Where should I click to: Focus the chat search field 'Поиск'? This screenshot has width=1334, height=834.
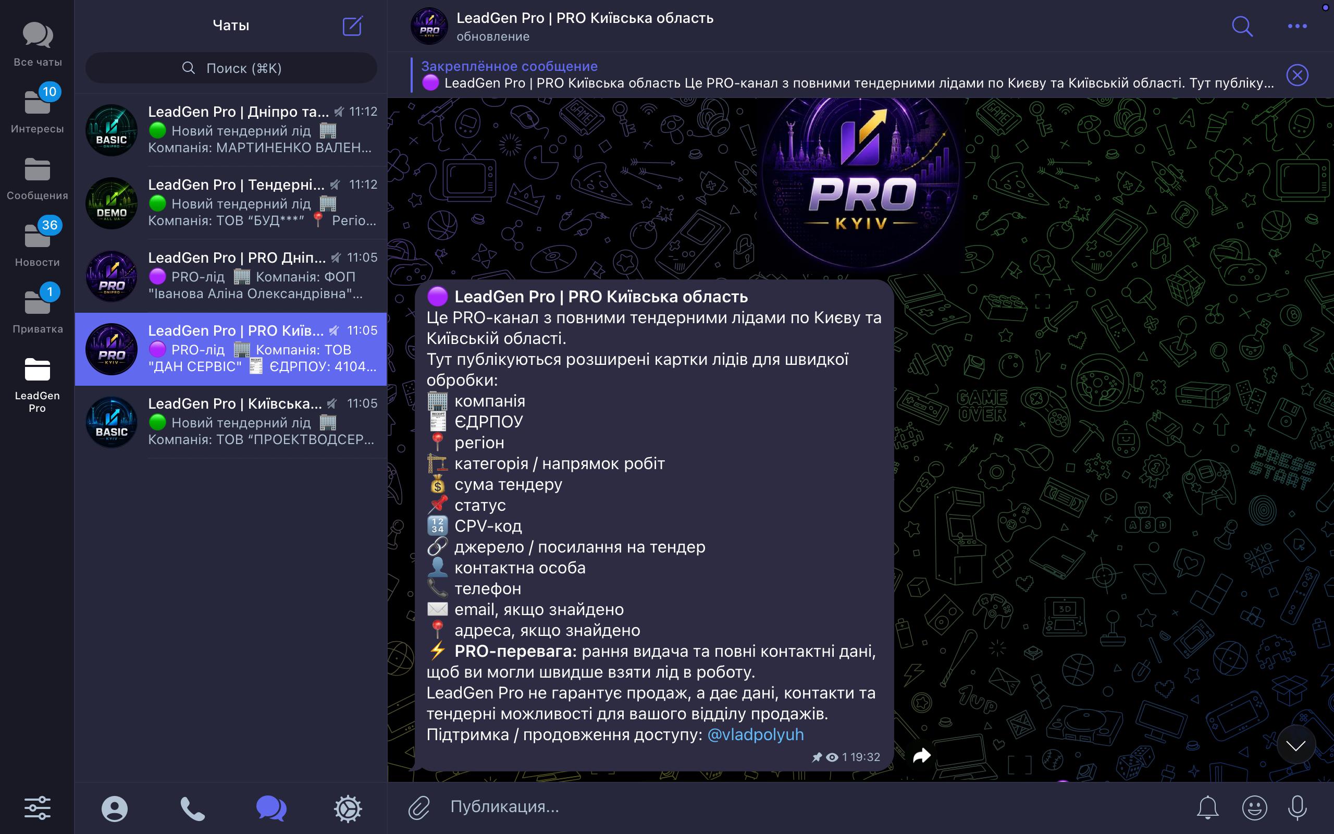[231, 68]
